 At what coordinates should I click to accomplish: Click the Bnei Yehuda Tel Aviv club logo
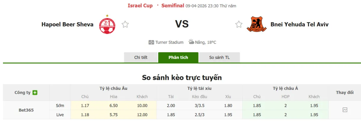click(x=257, y=24)
